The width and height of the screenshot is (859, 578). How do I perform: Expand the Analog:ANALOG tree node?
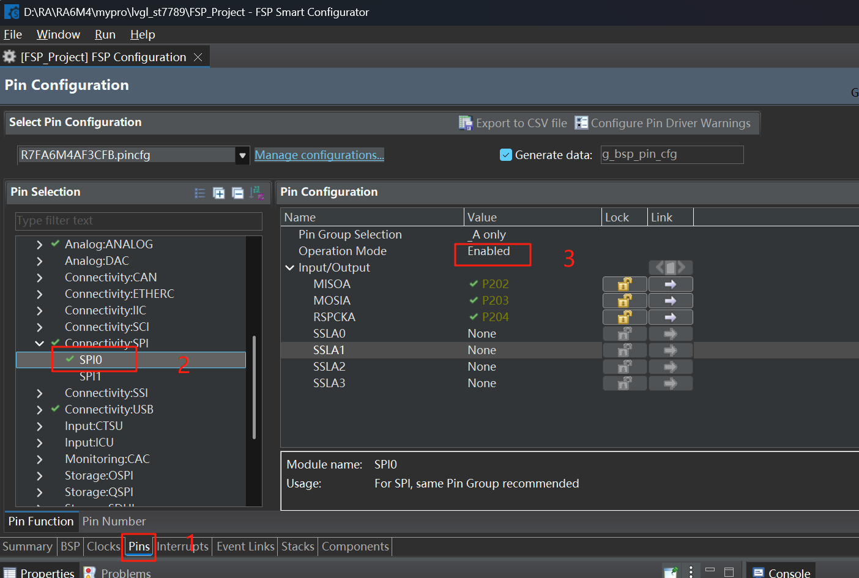tap(40, 245)
